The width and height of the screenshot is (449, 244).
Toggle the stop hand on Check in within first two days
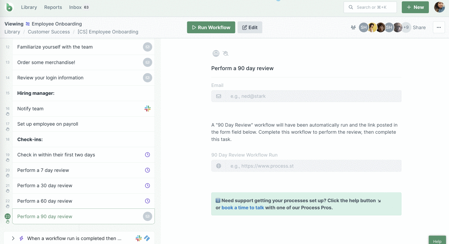point(7,160)
